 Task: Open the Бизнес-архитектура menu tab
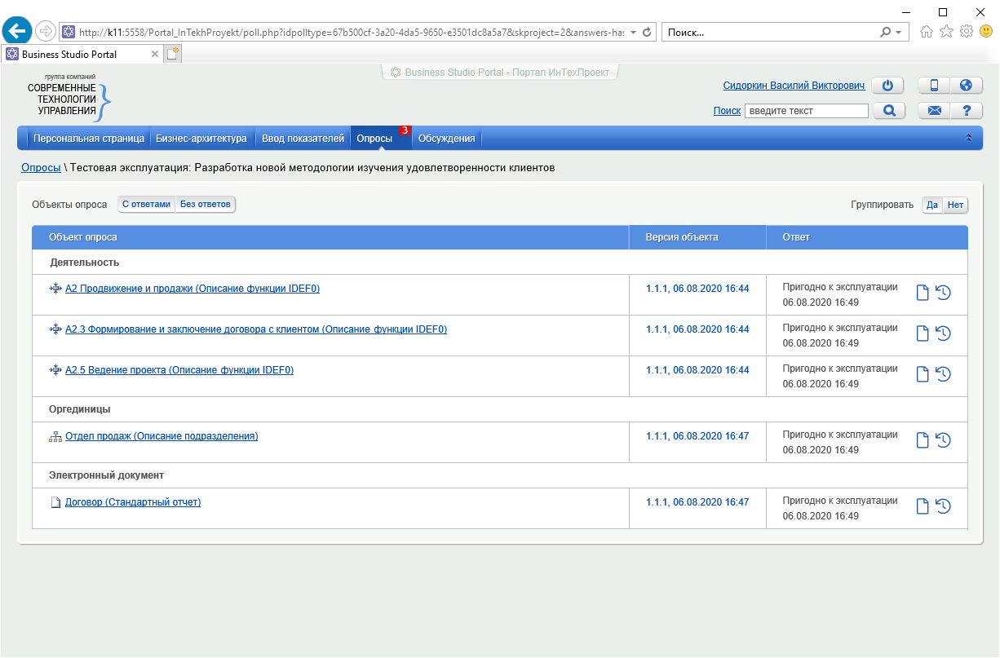click(x=201, y=139)
